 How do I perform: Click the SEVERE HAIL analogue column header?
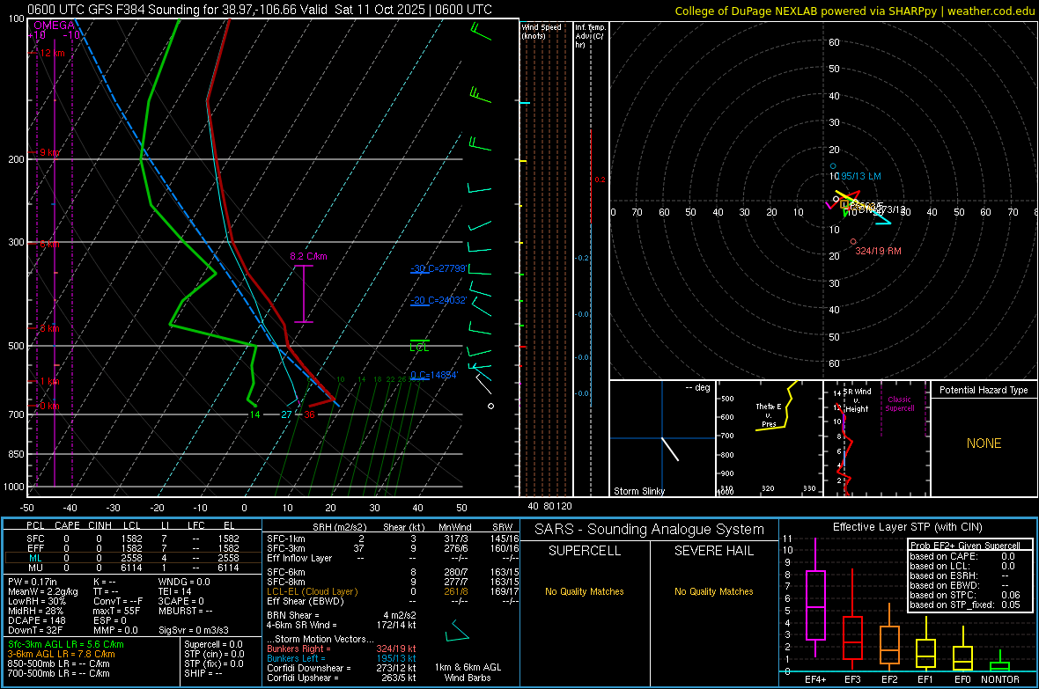pyautogui.click(x=713, y=551)
